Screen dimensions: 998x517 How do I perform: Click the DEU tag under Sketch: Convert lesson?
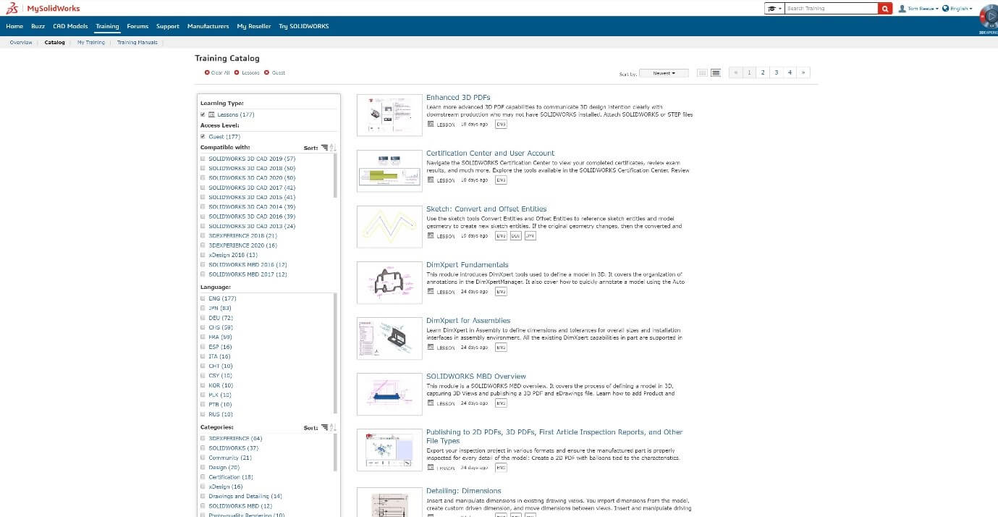point(515,236)
